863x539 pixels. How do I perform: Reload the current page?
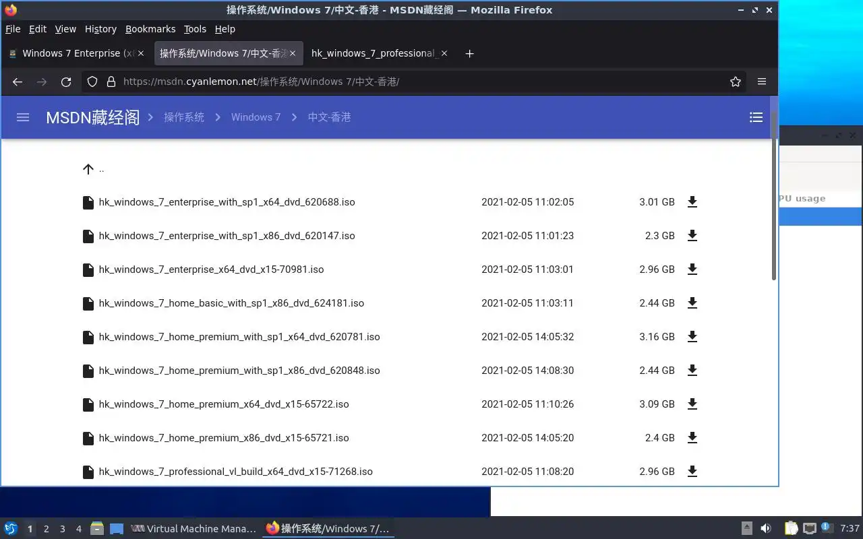pyautogui.click(x=66, y=82)
